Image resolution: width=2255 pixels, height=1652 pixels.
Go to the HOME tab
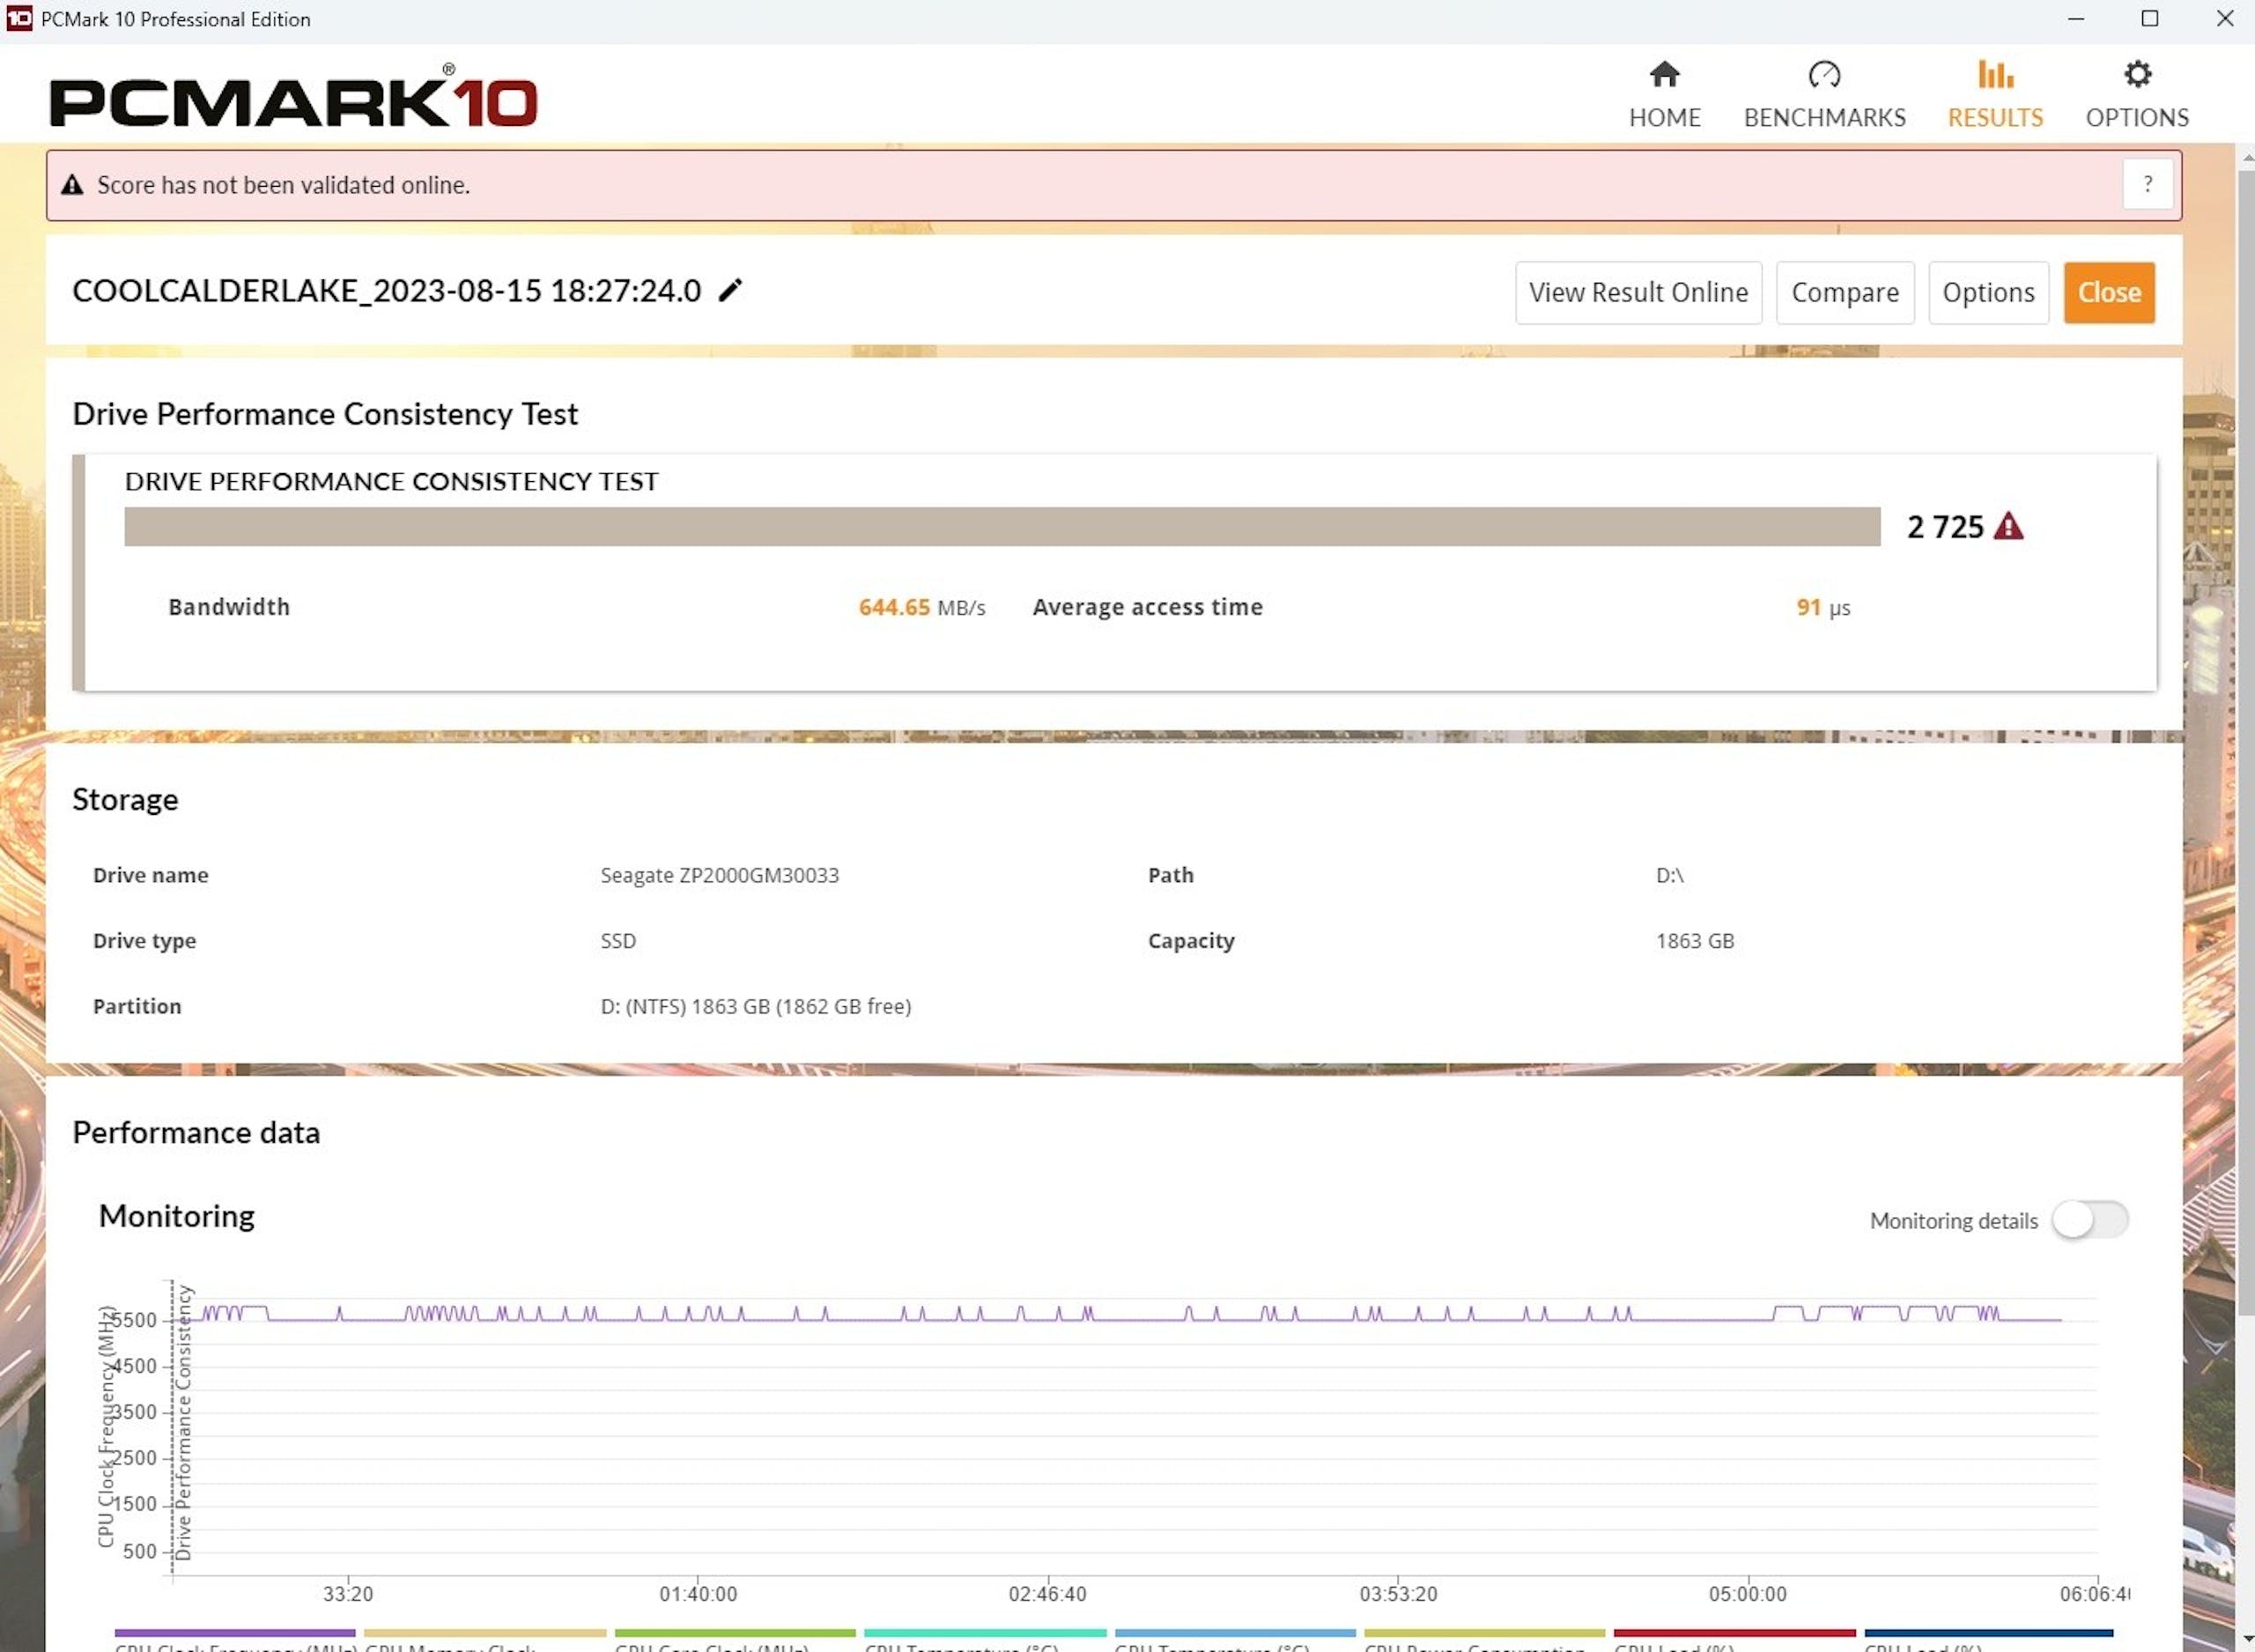(x=1664, y=95)
